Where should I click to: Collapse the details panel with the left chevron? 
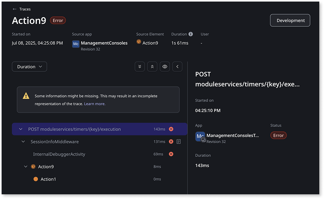[177, 67]
